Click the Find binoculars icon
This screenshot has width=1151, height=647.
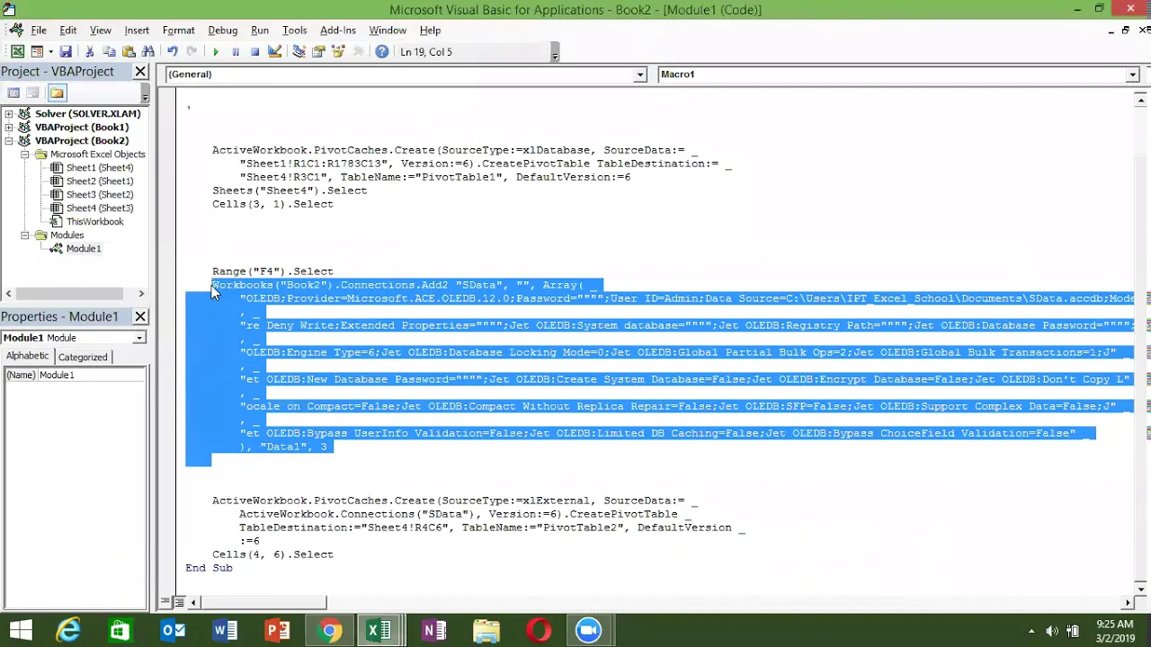point(148,52)
